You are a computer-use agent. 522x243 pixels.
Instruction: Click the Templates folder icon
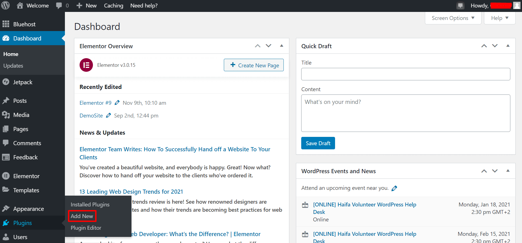tap(6, 190)
